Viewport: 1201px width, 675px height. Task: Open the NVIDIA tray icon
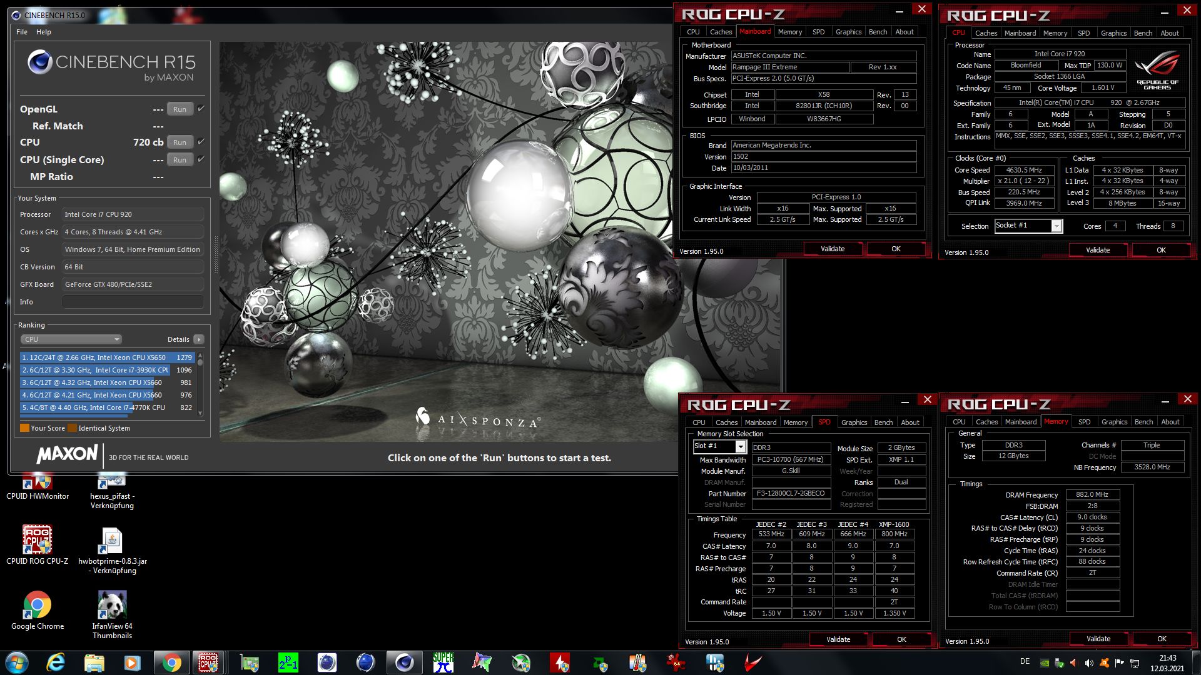pyautogui.click(x=1044, y=662)
